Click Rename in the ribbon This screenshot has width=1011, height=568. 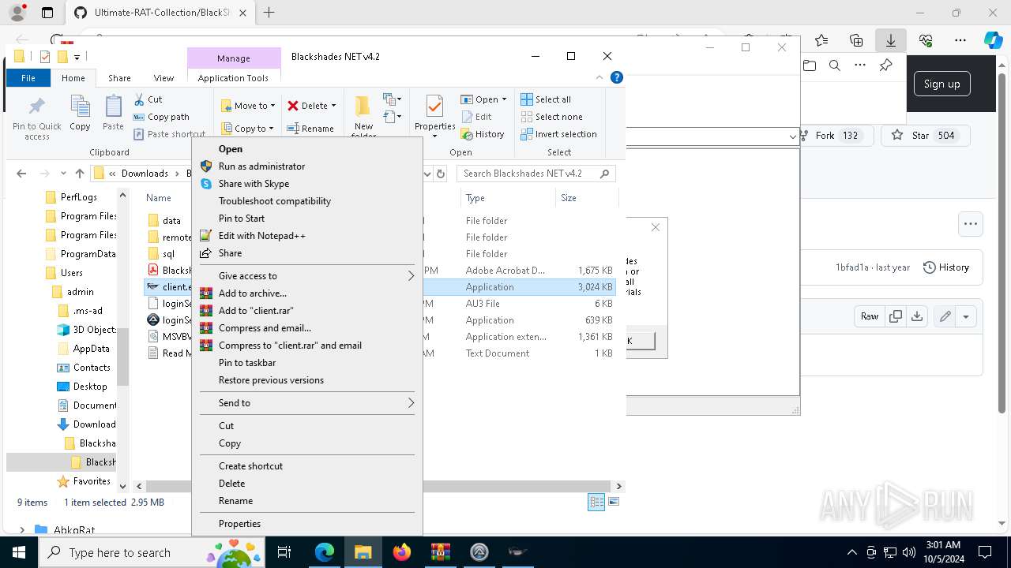310,129
